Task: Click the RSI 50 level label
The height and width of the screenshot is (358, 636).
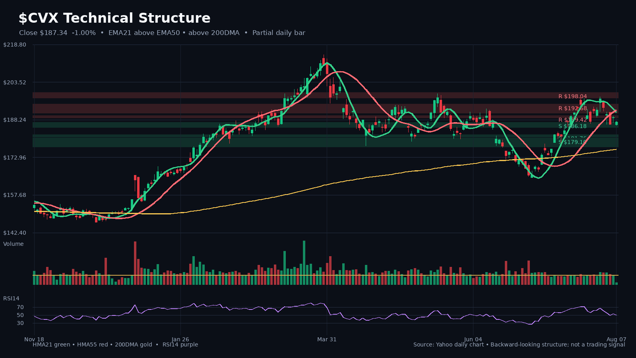Action: (x=20, y=315)
